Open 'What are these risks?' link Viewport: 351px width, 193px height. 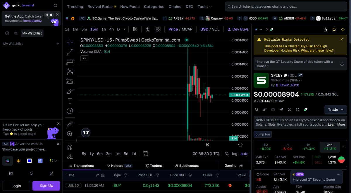[x=317, y=50]
